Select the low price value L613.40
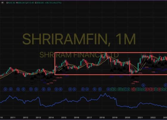This screenshot has height=120, width=167. click(x=30, y=3)
